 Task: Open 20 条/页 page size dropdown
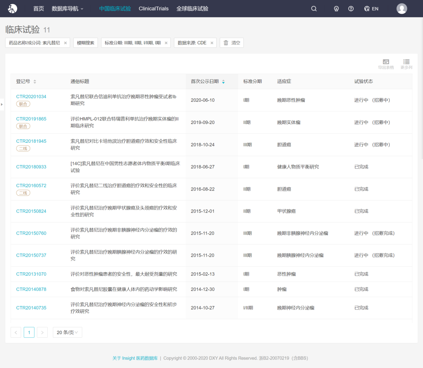pos(67,332)
